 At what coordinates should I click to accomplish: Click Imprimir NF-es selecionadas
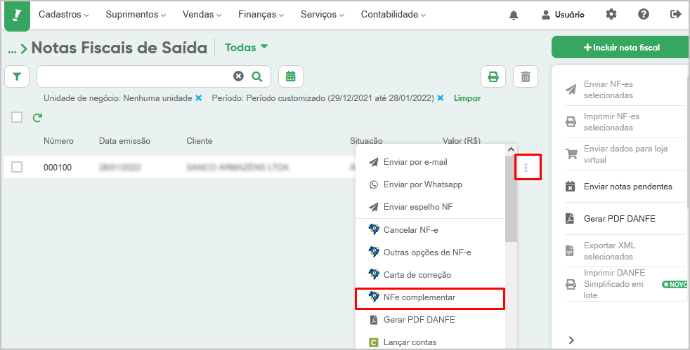[x=625, y=122]
